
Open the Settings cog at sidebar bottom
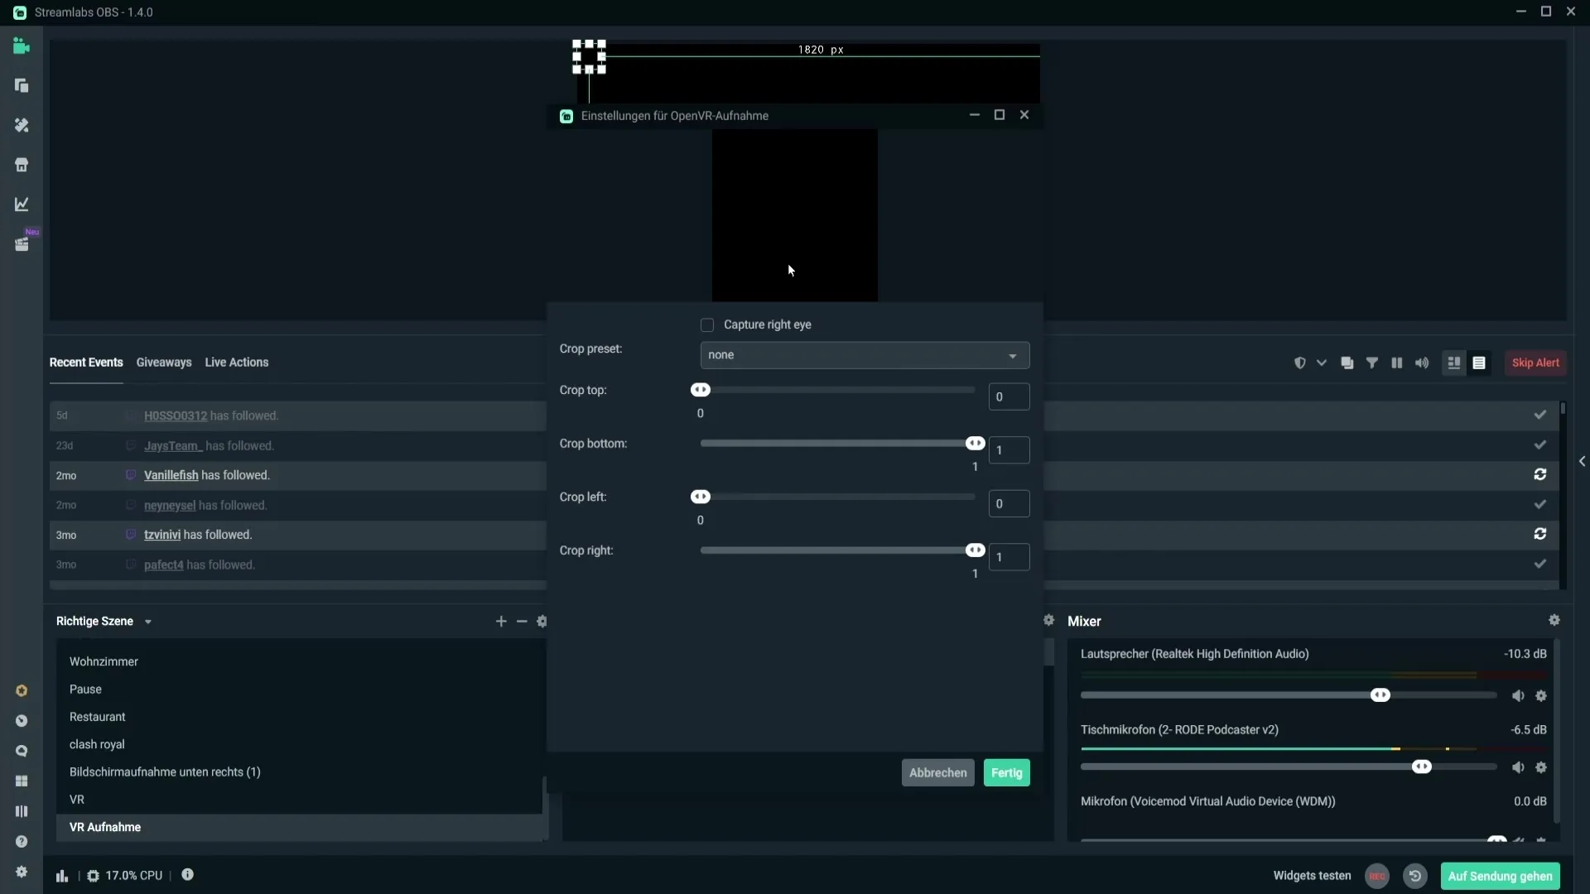click(22, 872)
